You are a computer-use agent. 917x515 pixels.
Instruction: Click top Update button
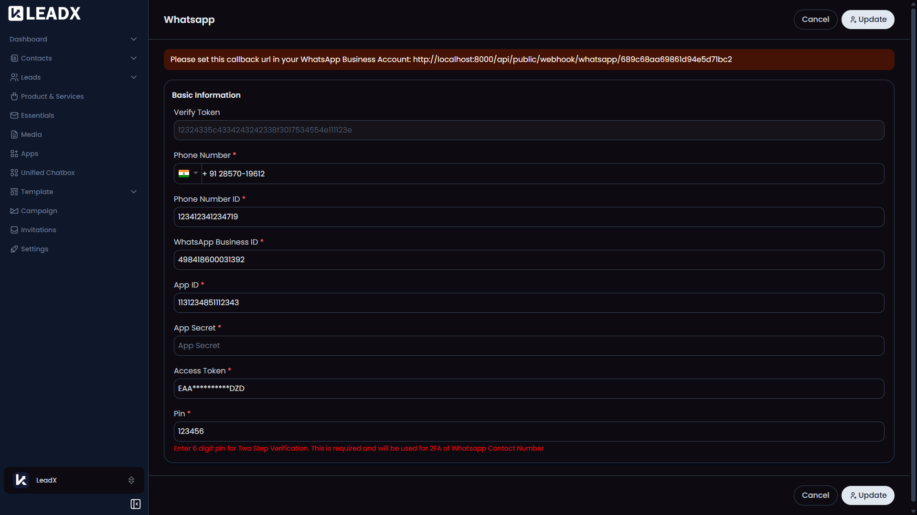(868, 20)
